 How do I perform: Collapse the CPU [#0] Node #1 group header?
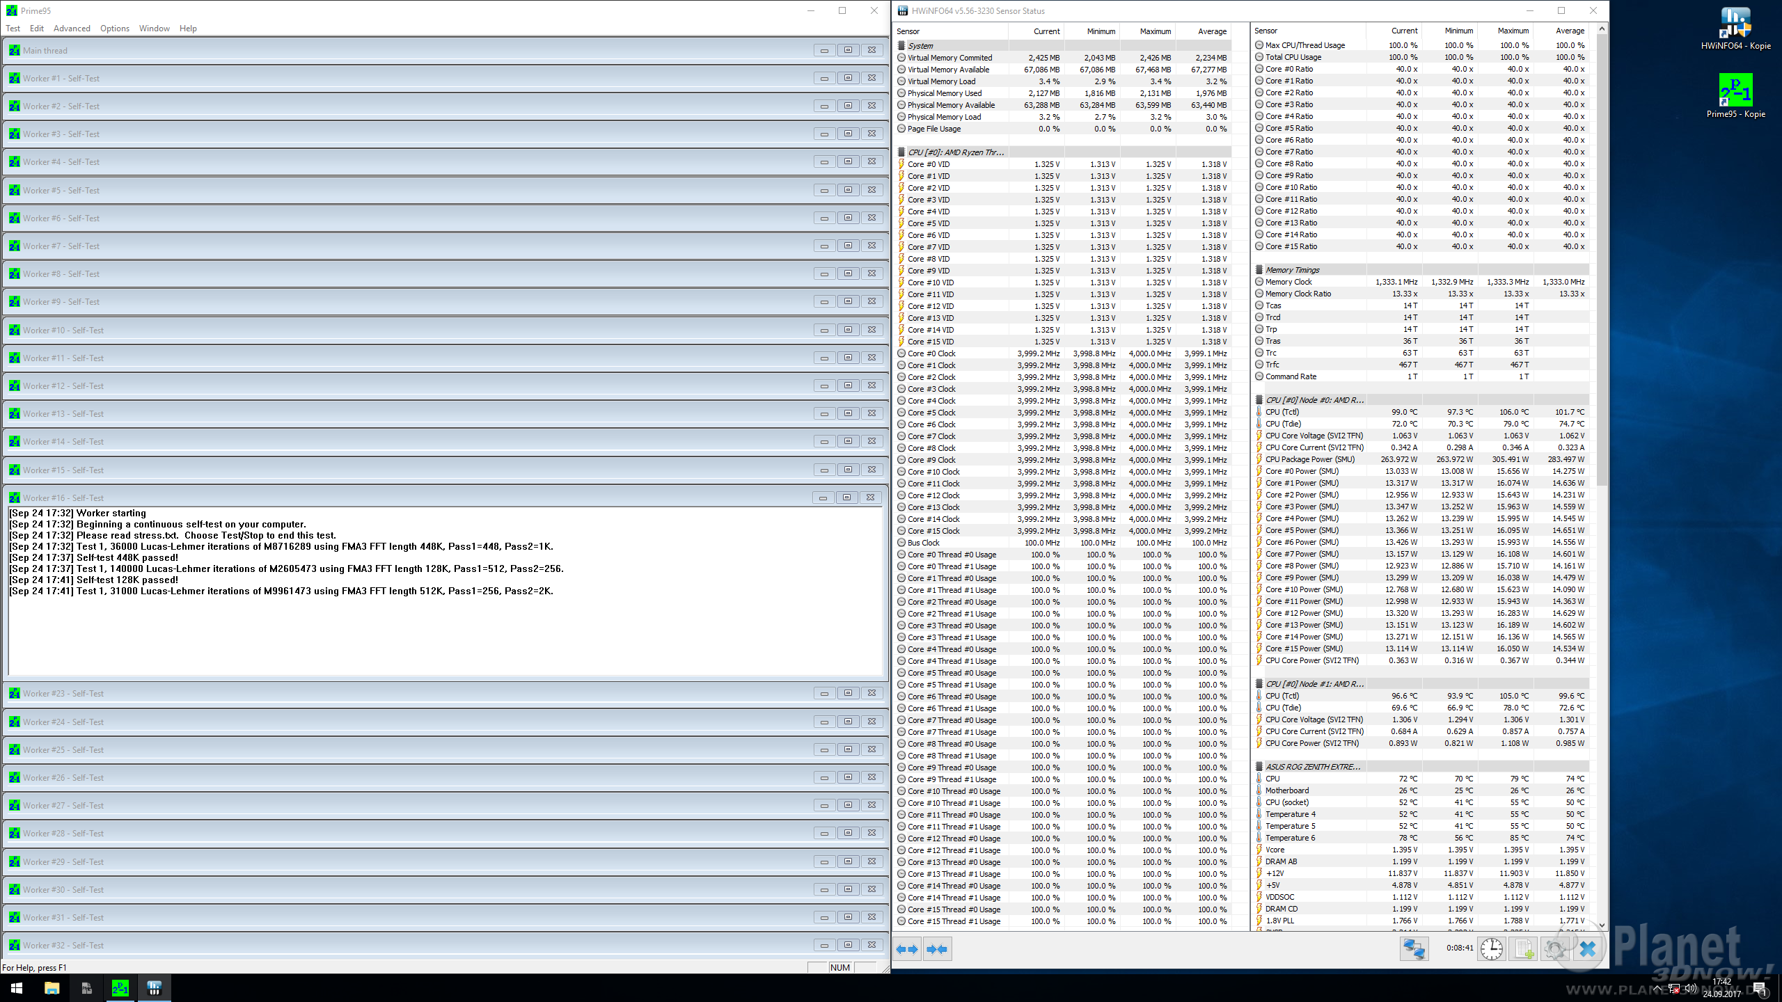point(1421,684)
